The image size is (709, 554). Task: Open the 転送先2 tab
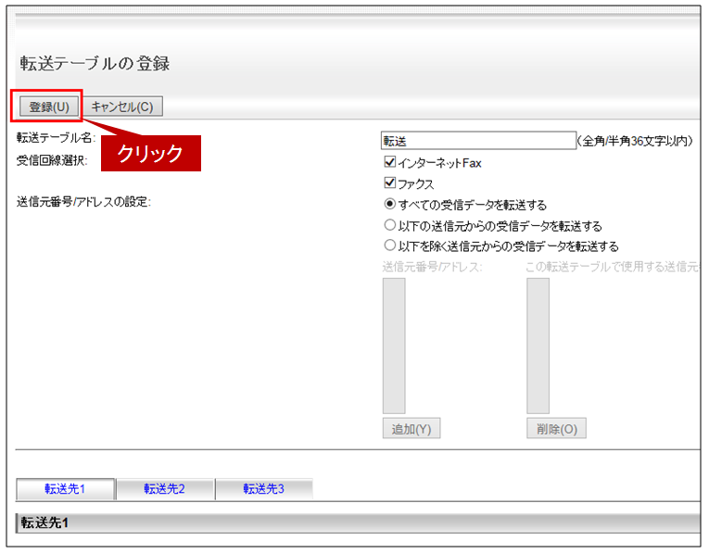click(164, 489)
